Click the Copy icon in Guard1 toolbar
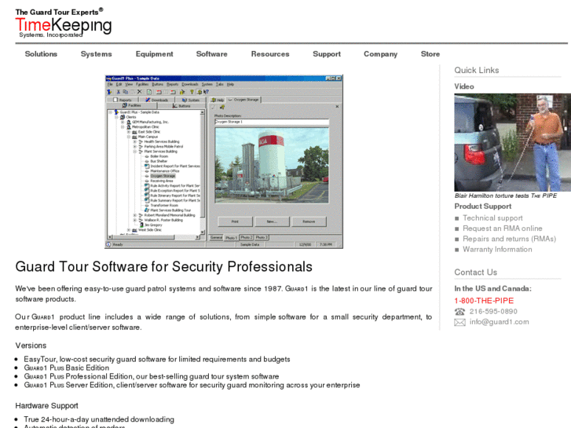The image size is (571, 428). [x=126, y=92]
